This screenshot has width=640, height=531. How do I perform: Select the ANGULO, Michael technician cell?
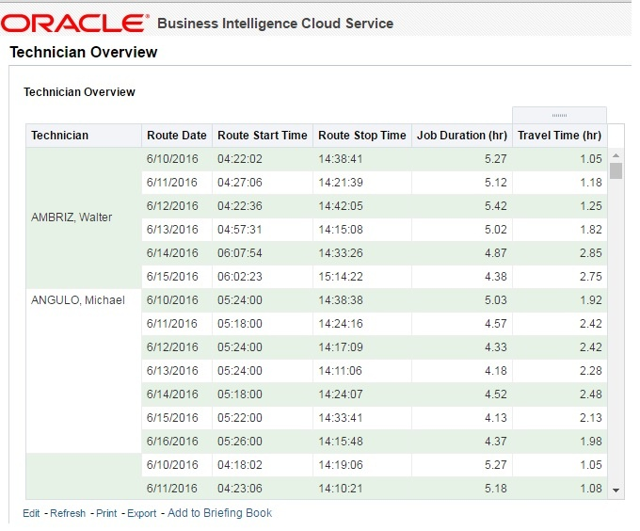pos(78,300)
